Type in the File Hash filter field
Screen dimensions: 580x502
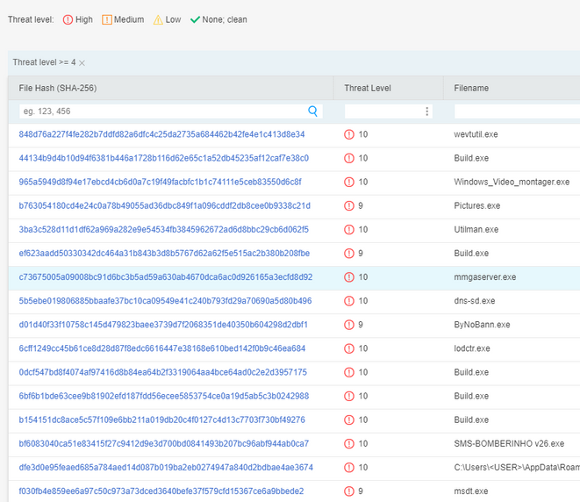(x=162, y=111)
